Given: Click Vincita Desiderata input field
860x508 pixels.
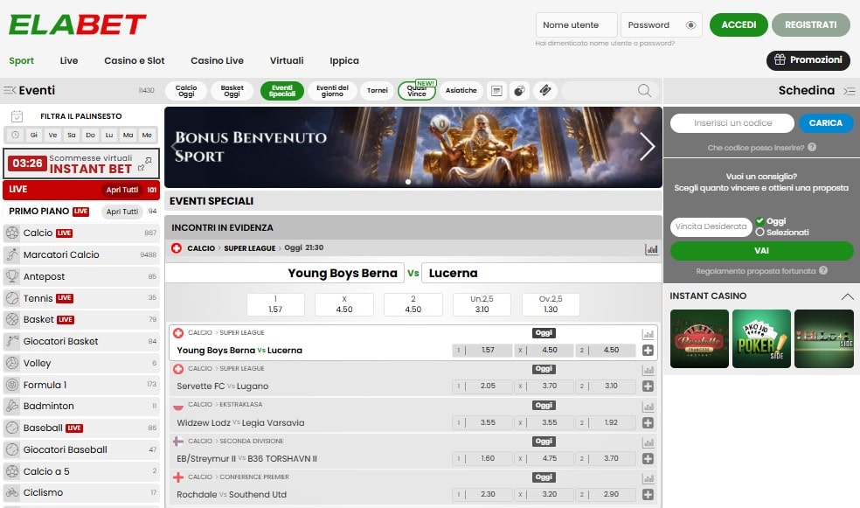Looking at the screenshot, I should 711,226.
